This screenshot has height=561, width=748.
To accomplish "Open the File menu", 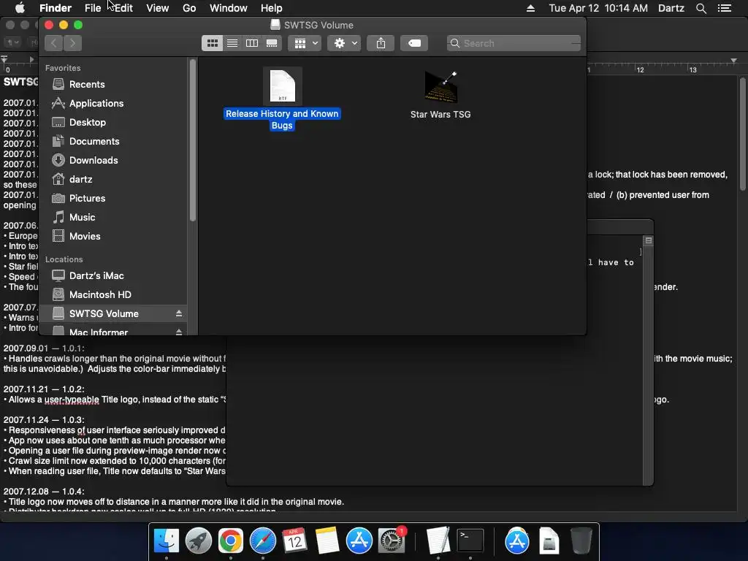I will click(x=93, y=8).
